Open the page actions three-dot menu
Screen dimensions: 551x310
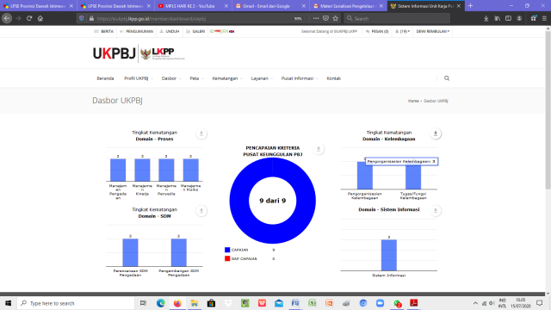coord(316,18)
